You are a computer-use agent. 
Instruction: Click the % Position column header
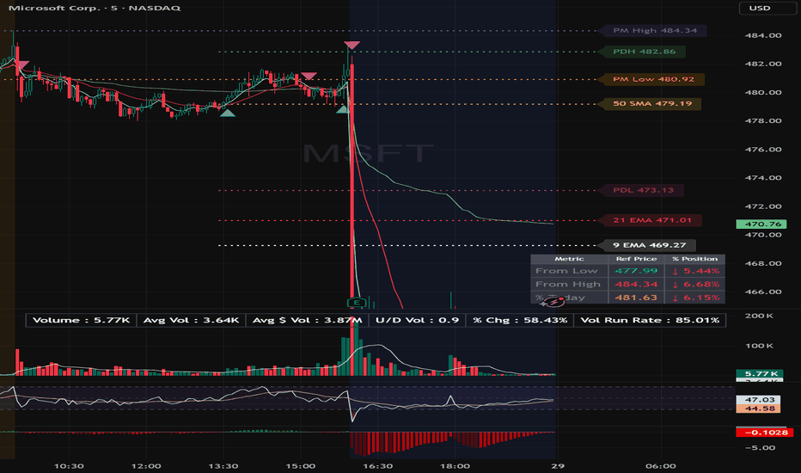coord(694,259)
